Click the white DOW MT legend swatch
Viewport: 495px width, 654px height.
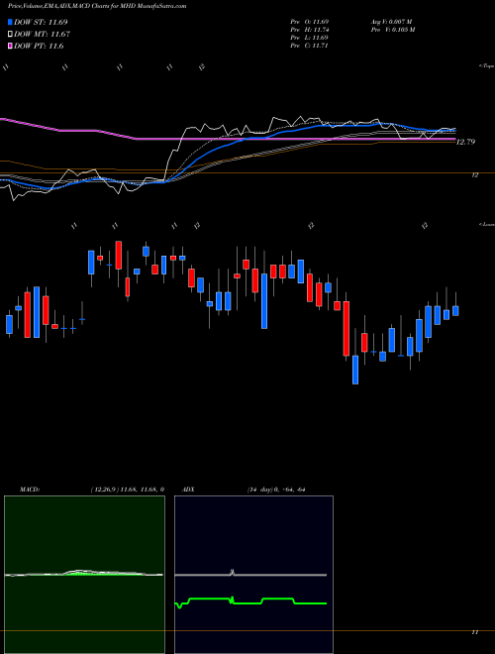(x=11, y=35)
